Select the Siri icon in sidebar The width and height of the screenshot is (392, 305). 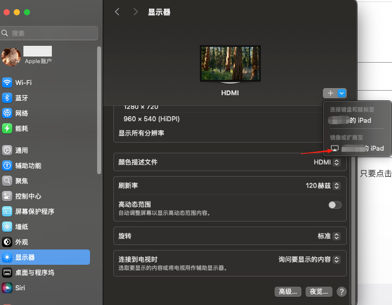pyautogui.click(x=7, y=288)
